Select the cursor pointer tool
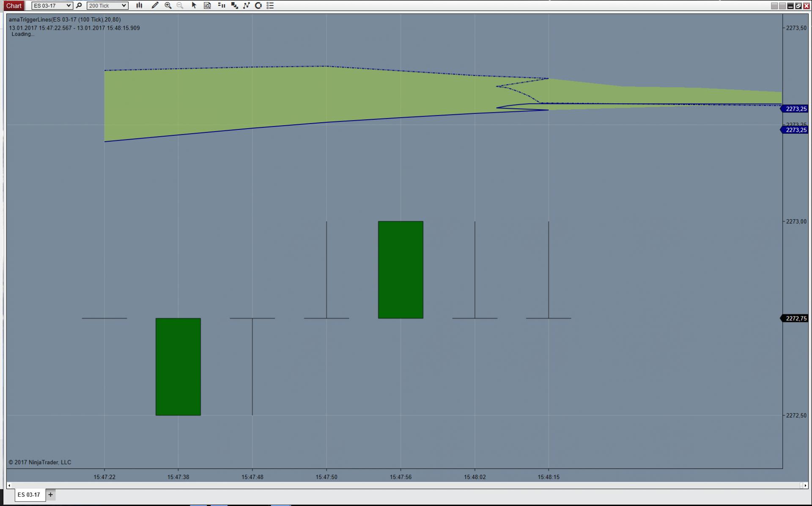Image resolution: width=812 pixels, height=506 pixels. (x=194, y=5)
